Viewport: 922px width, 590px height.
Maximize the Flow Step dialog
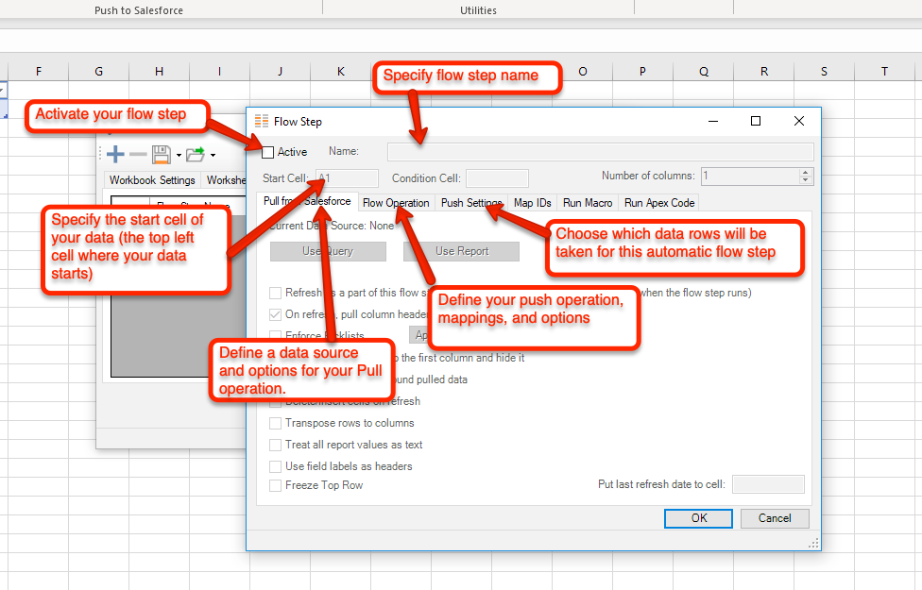[x=756, y=121]
